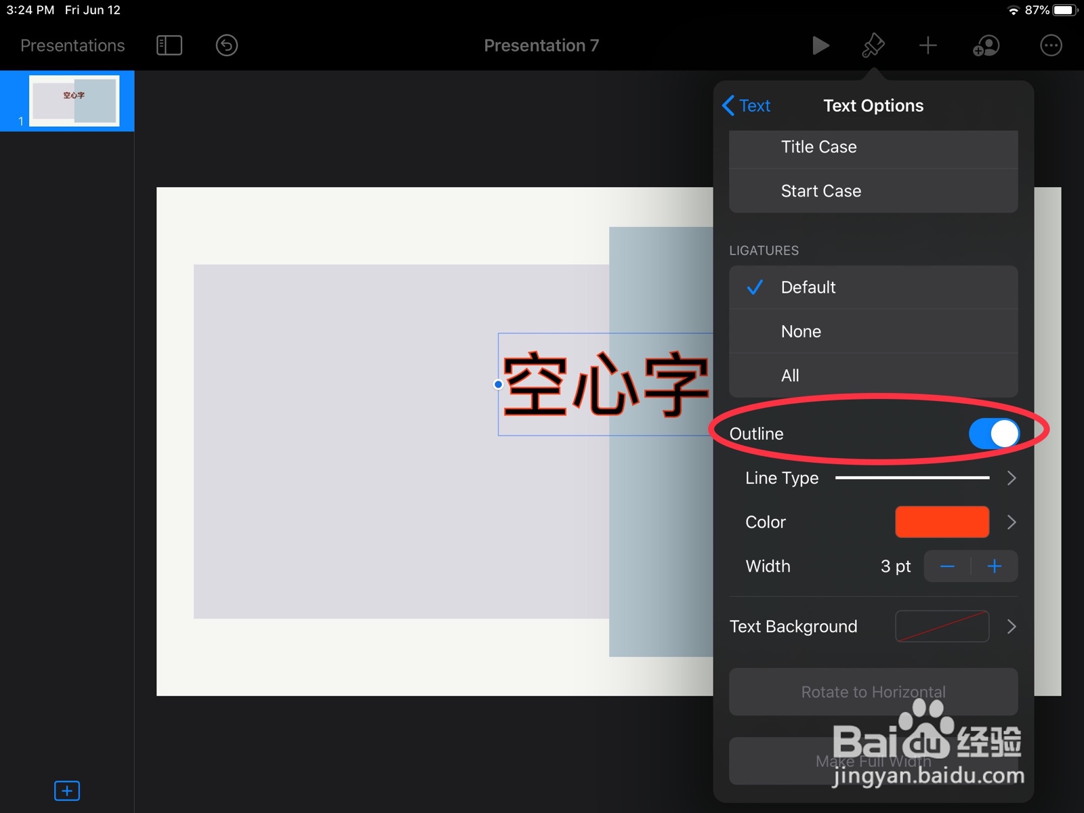
Task: Choose All ligatures option
Action: tap(873, 375)
